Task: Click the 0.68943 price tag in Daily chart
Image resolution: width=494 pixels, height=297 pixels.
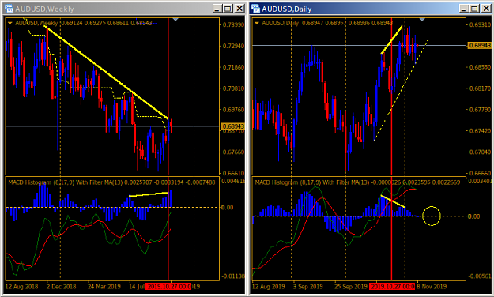Action: click(x=480, y=45)
